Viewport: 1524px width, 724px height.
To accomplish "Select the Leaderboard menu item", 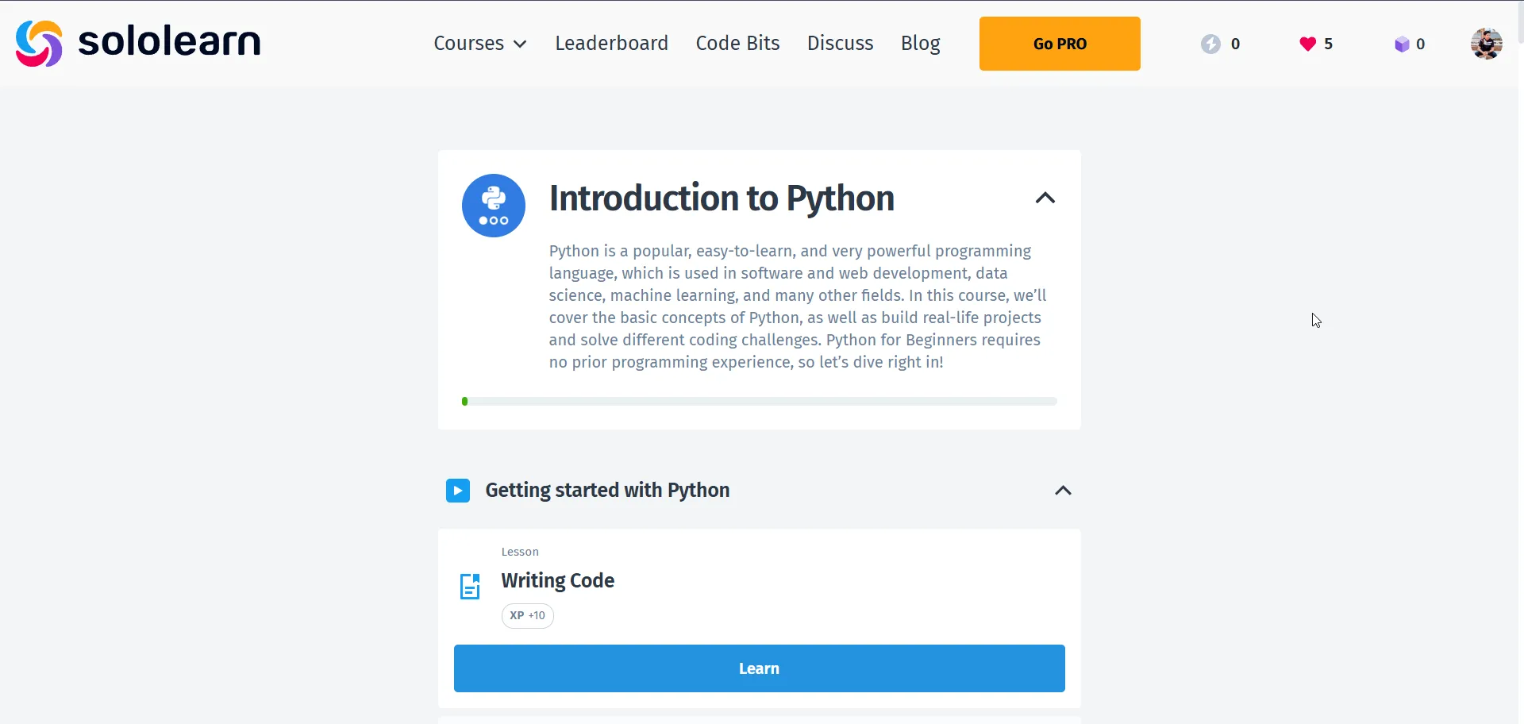I will click(611, 43).
